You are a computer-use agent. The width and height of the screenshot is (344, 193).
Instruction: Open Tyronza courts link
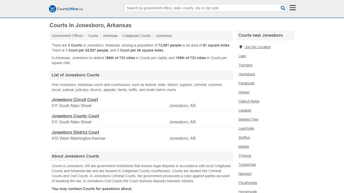(245, 156)
